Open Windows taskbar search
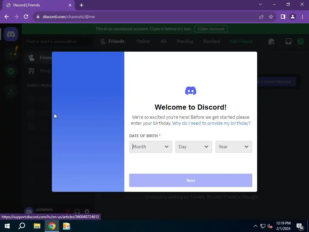Viewport: 309px width, 232px height. pyautogui.click(x=22, y=226)
